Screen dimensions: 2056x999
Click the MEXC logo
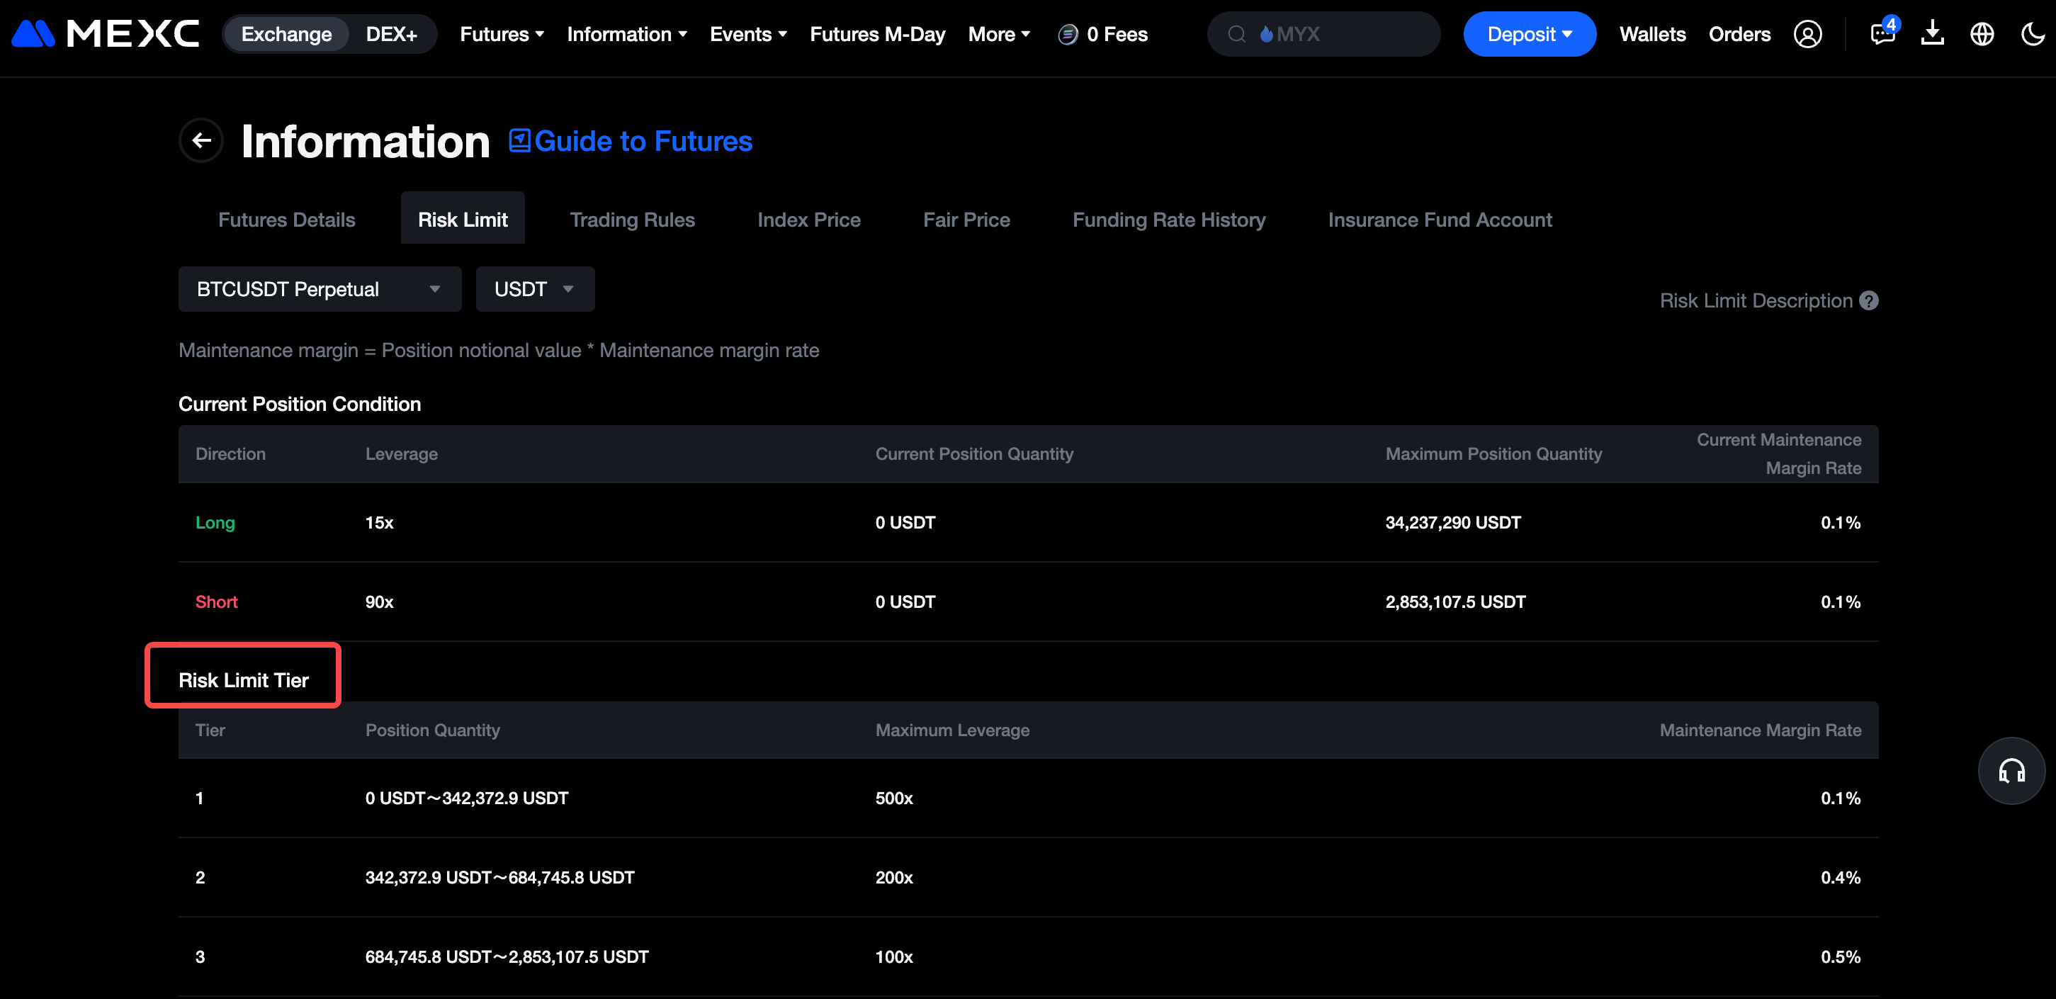click(106, 34)
